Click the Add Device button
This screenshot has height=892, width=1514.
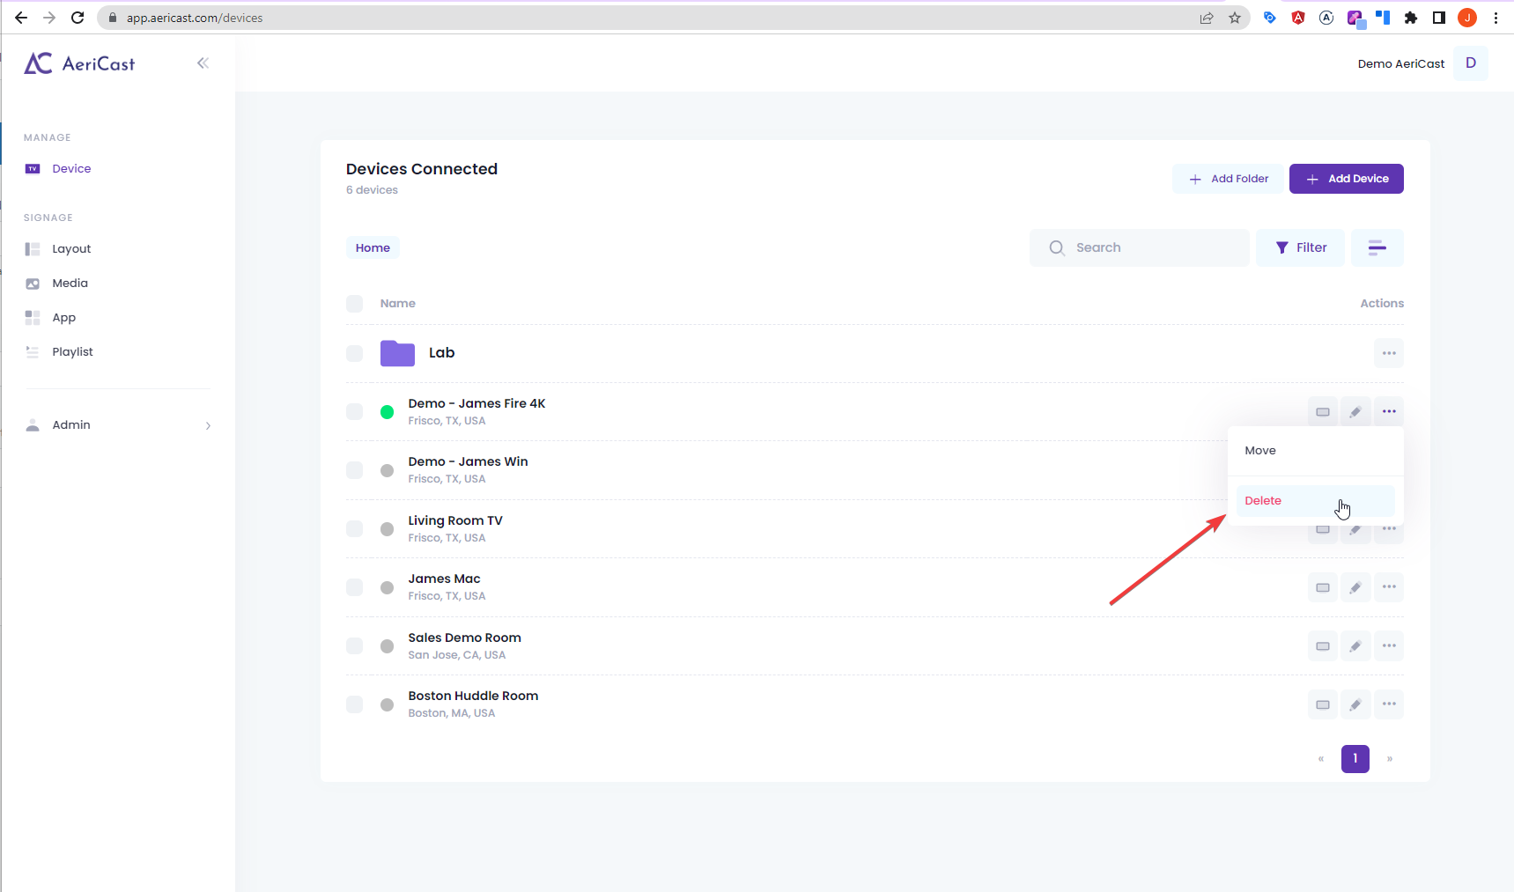1346,179
